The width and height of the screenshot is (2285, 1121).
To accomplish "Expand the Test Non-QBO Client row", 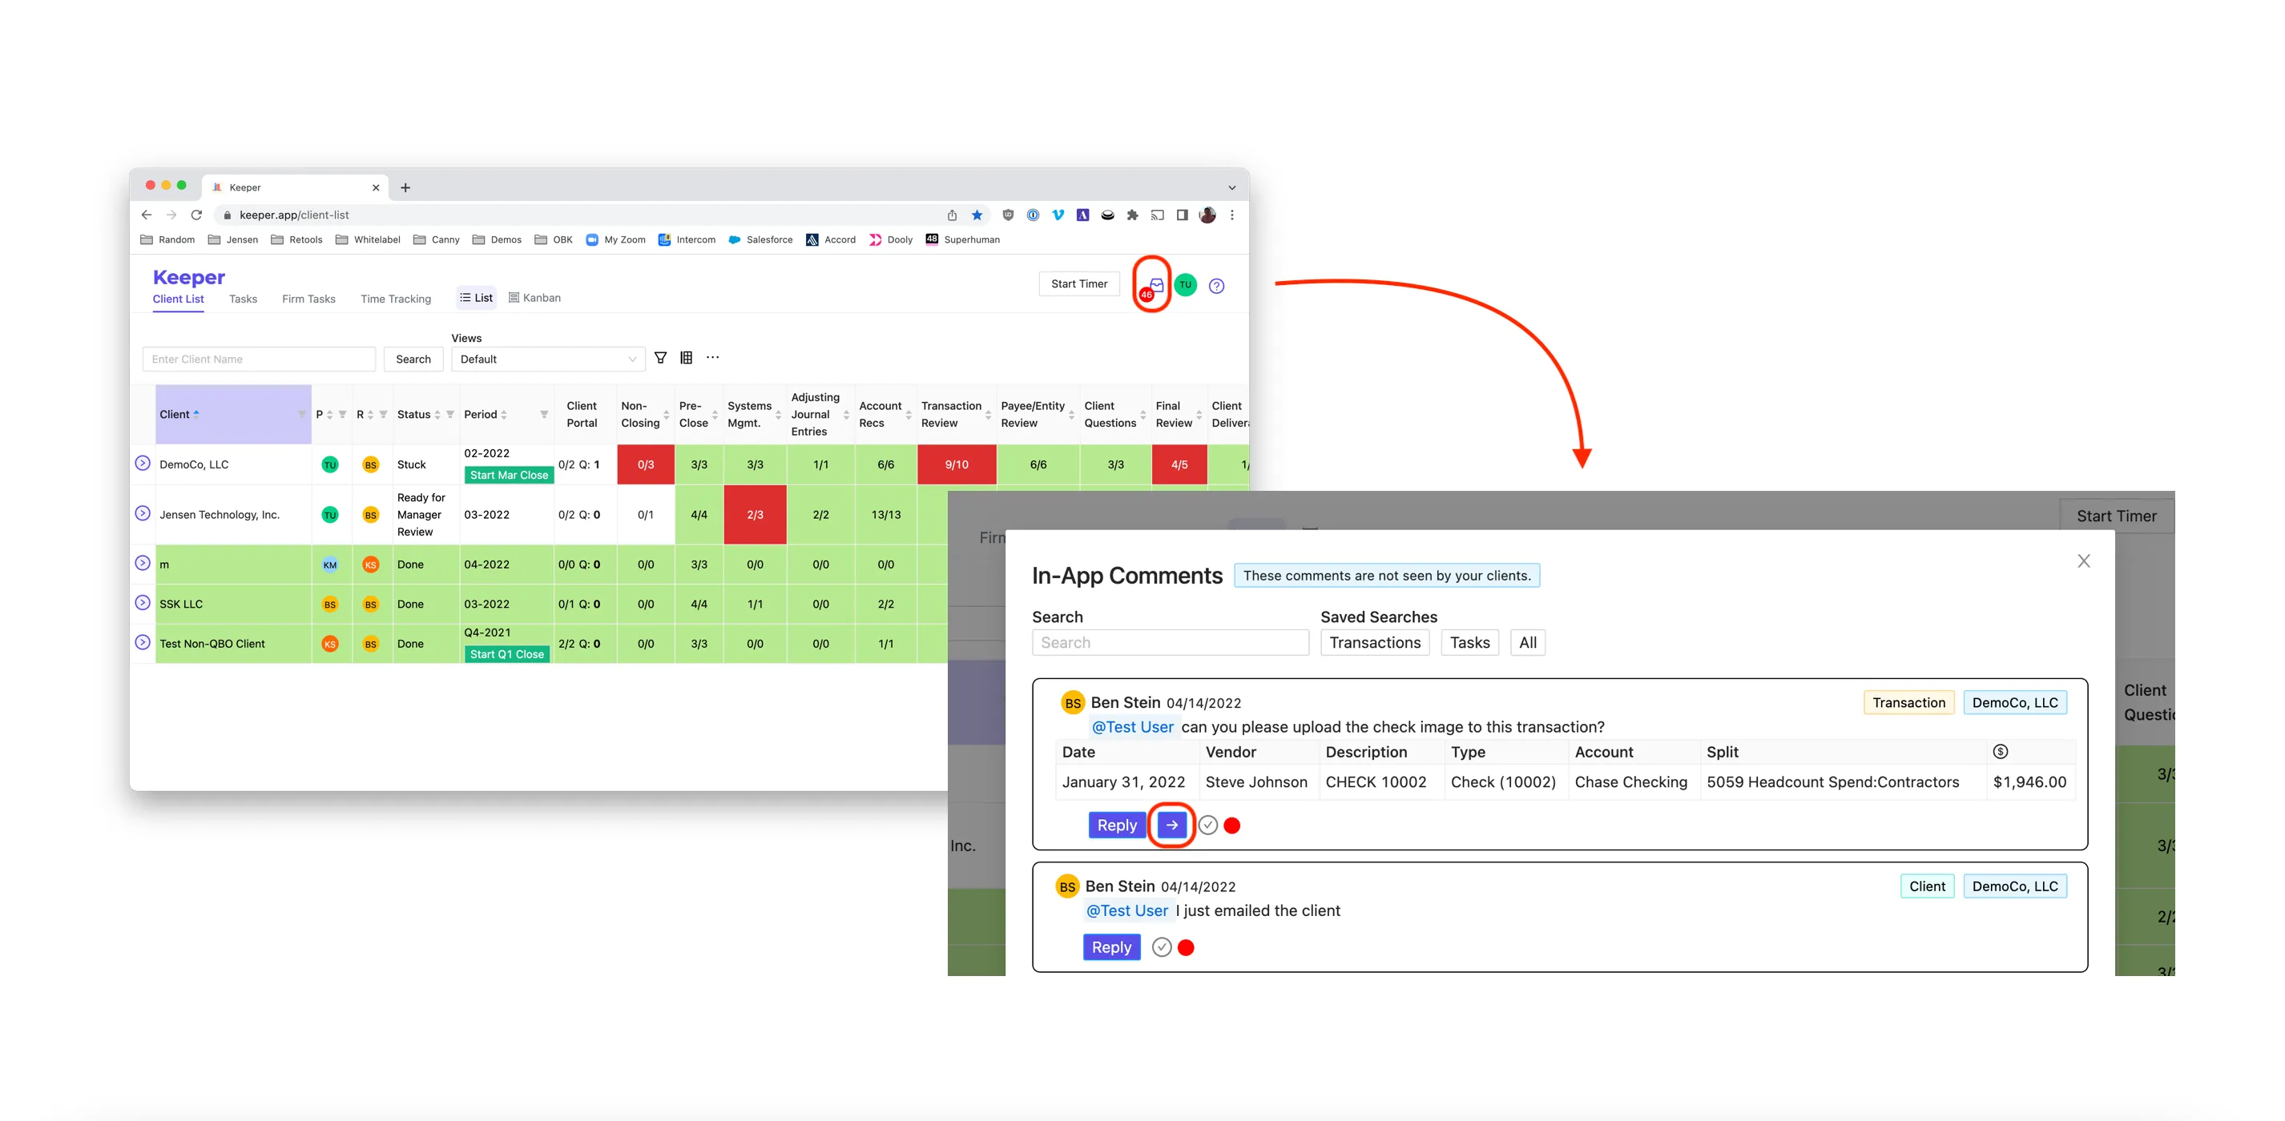I will tap(142, 642).
